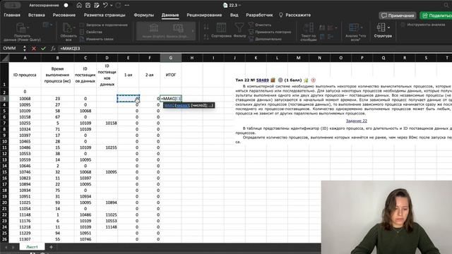Click Text to Columns icon
Viewport: 452px width, 254px height.
[x=308, y=28]
